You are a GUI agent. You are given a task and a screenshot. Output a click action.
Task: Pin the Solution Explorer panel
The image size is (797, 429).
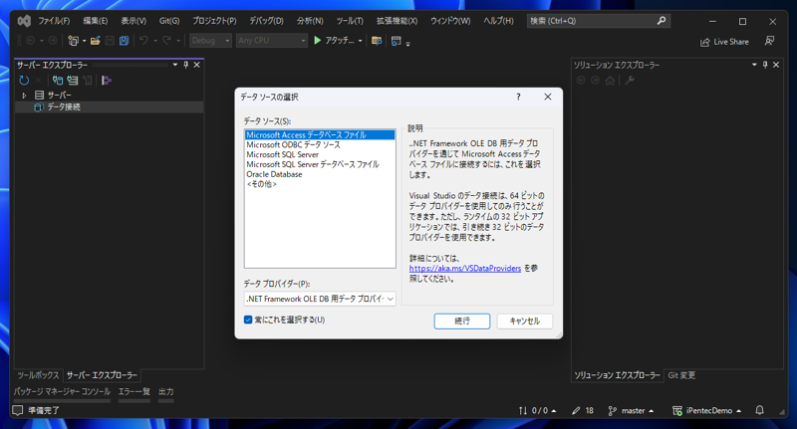tap(765, 65)
